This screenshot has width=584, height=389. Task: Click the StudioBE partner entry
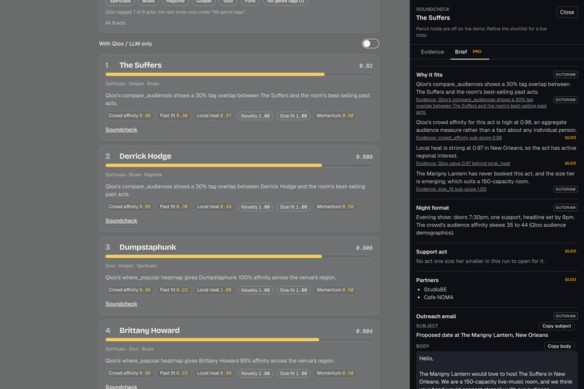(x=435, y=289)
